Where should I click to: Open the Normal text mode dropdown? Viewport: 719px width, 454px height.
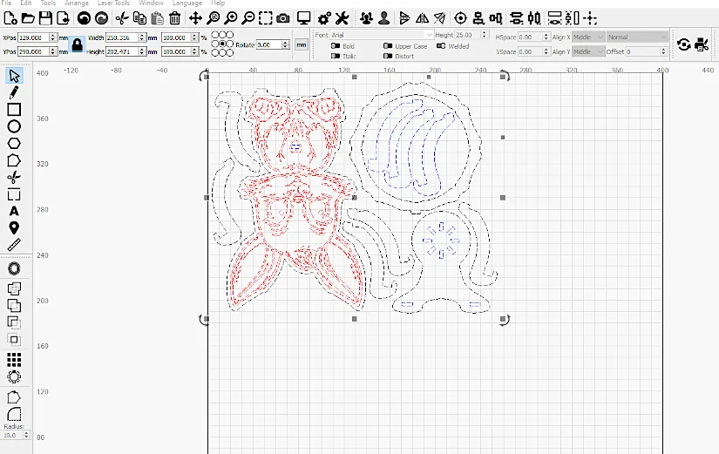(x=637, y=37)
